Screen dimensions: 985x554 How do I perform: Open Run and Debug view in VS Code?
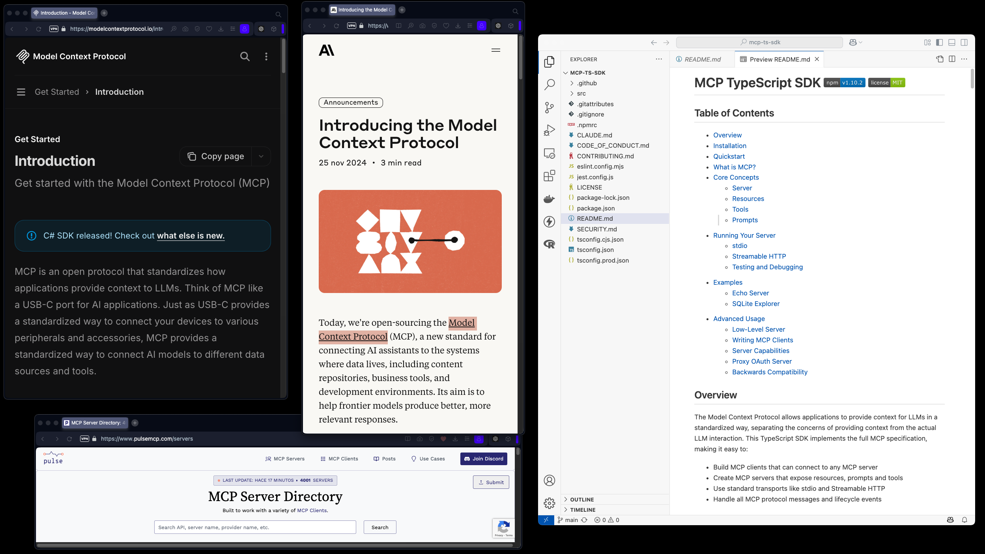[549, 130]
